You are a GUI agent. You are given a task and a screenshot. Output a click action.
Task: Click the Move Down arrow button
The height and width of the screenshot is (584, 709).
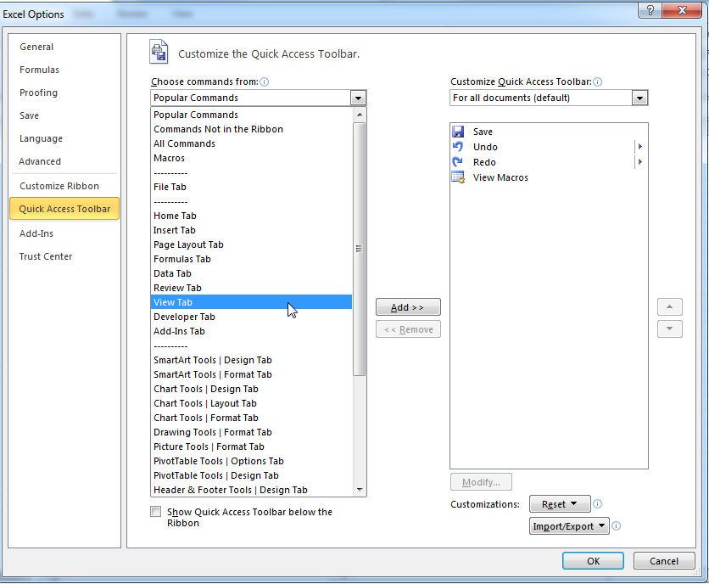point(670,328)
